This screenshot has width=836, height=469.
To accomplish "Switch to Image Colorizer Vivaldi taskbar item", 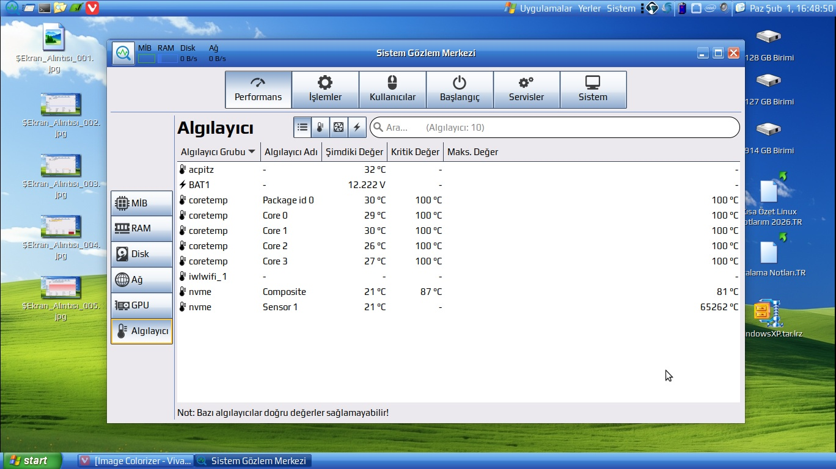I will (x=136, y=460).
